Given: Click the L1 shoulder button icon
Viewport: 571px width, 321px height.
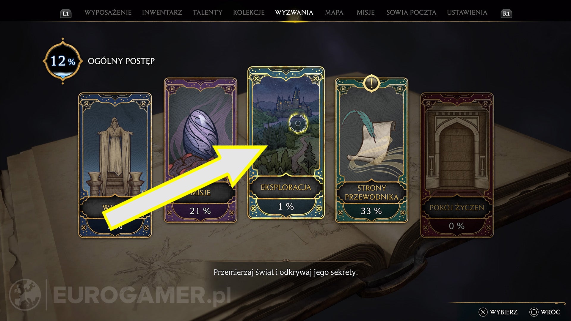Looking at the screenshot, I should pyautogui.click(x=66, y=13).
